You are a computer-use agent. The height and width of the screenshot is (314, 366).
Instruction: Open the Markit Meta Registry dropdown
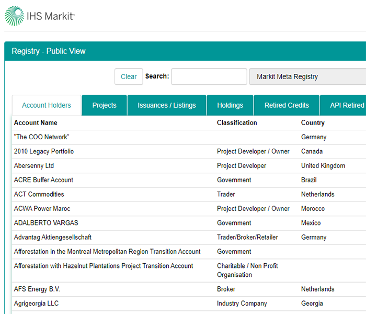coord(307,76)
